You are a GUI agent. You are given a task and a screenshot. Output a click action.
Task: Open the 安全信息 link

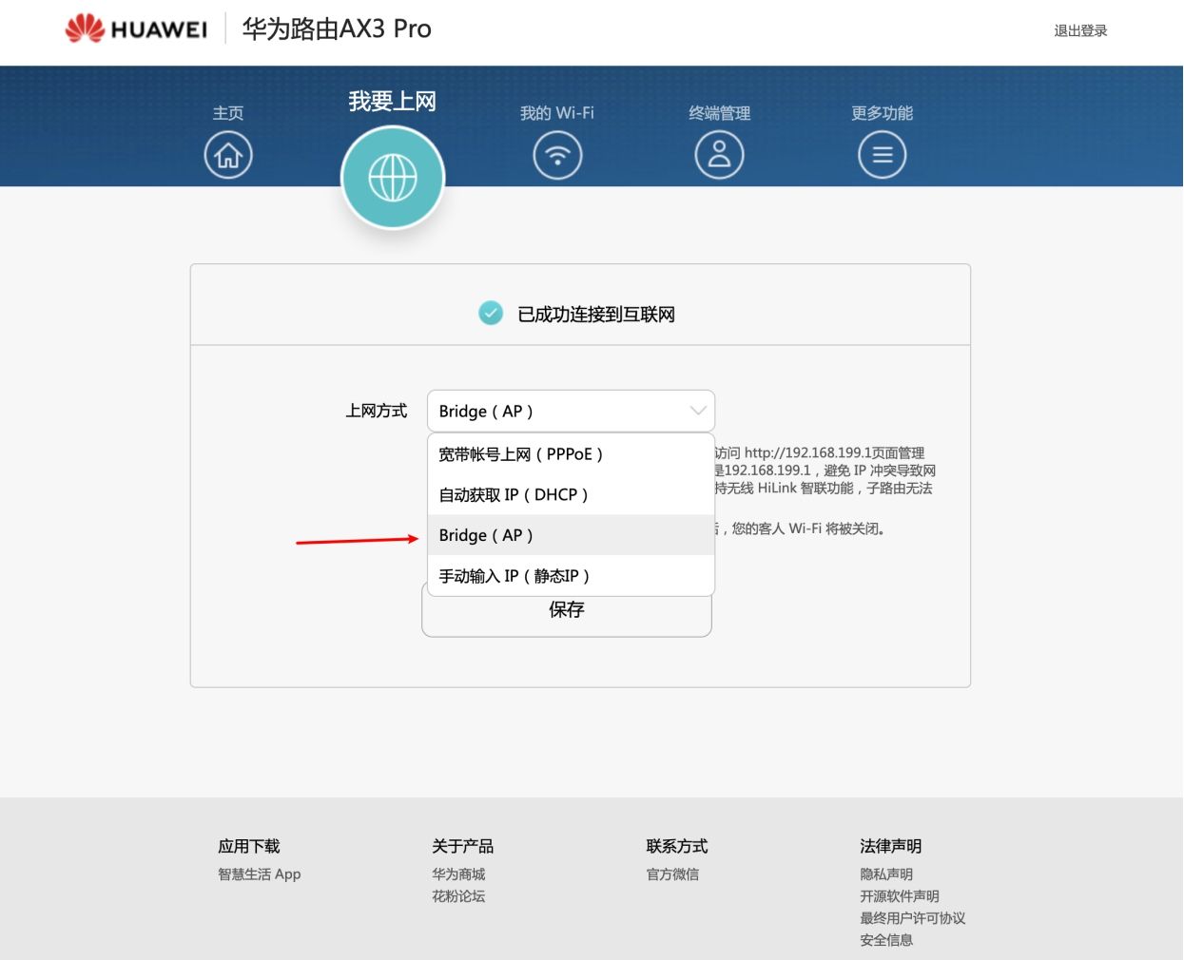(x=886, y=940)
